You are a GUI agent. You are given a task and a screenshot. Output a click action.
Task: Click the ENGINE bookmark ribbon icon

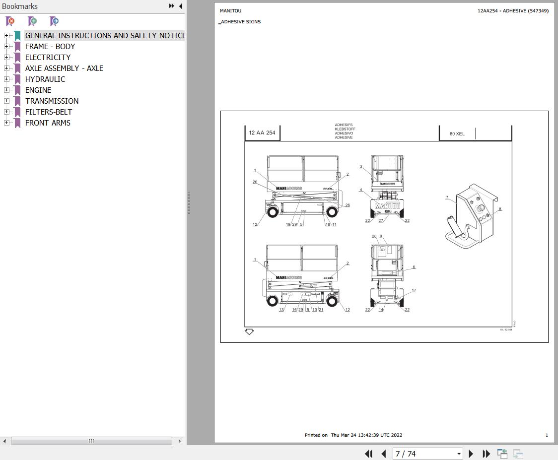[x=17, y=90]
